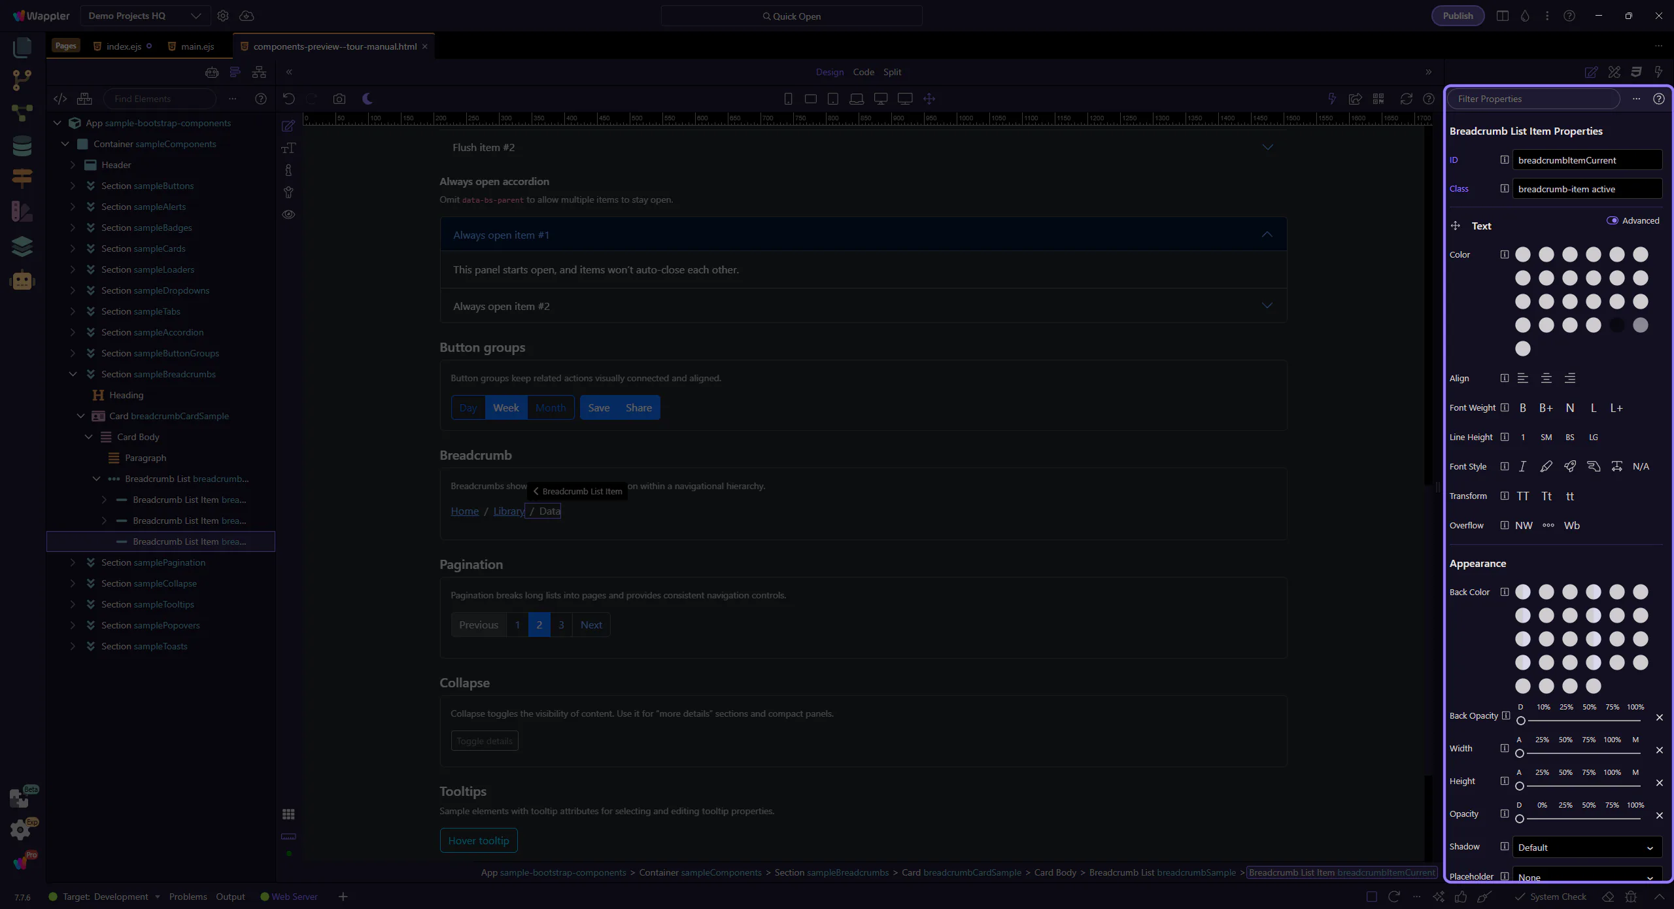The image size is (1674, 909).
Task: Open the Database manager in left sidebar
Action: click(22, 145)
